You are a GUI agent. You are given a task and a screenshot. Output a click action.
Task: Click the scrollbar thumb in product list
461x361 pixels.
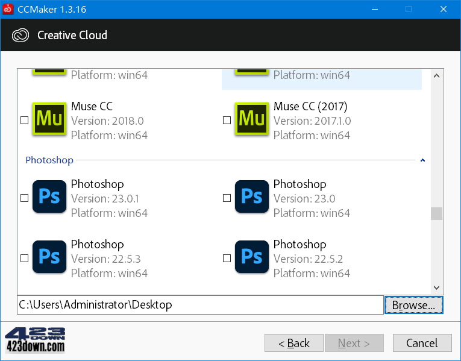[x=437, y=214]
